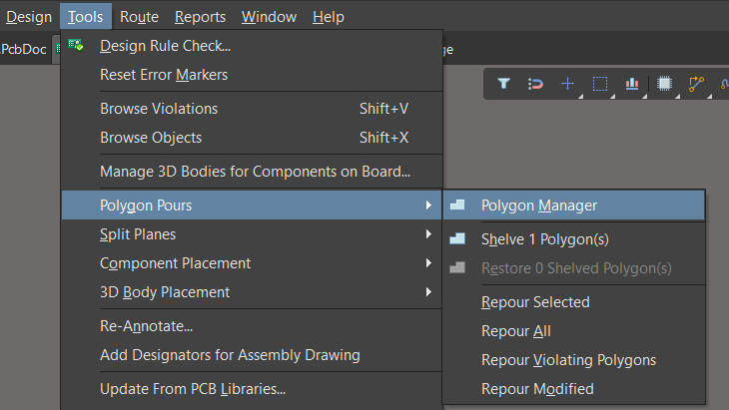Open Manage 3D Bodies for Components on Board

coord(252,172)
